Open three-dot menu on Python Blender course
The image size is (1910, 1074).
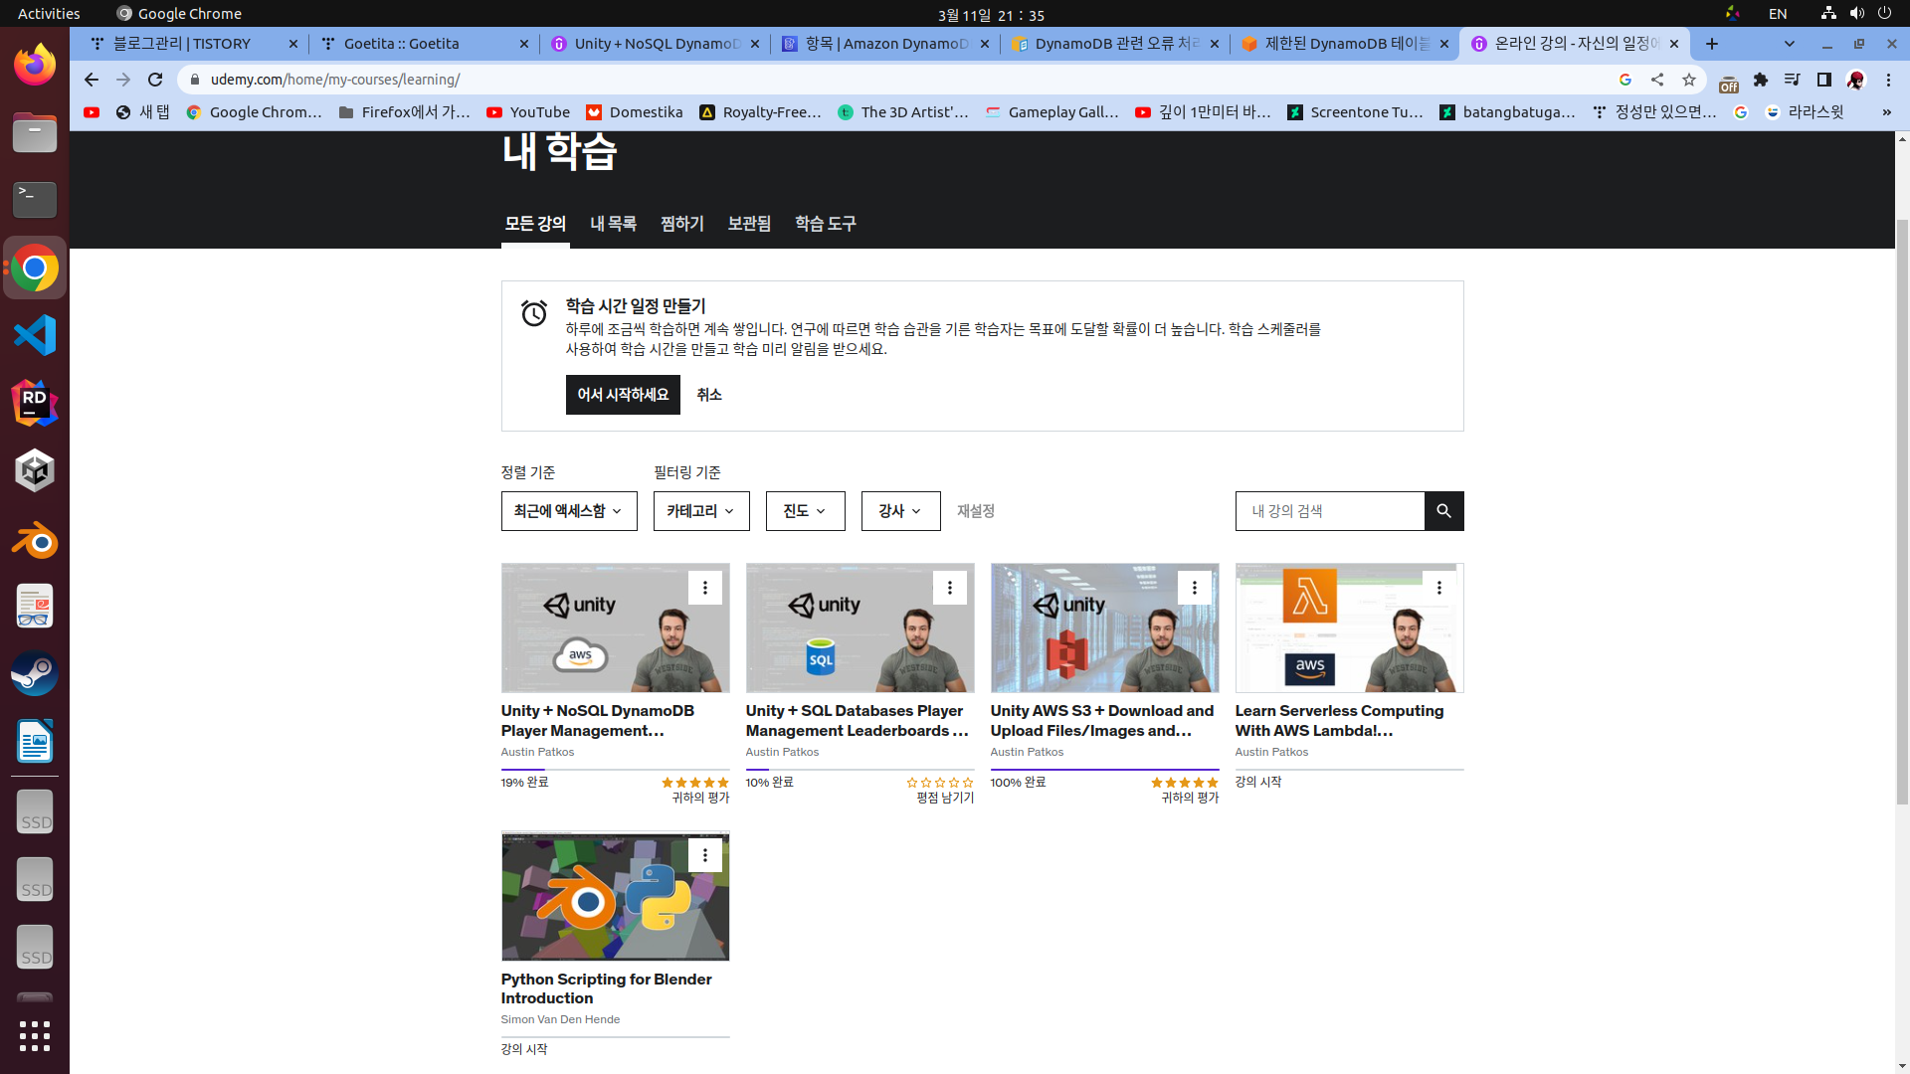click(x=704, y=855)
